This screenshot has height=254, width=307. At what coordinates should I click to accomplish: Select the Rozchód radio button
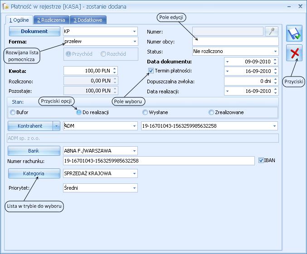[x=103, y=54]
